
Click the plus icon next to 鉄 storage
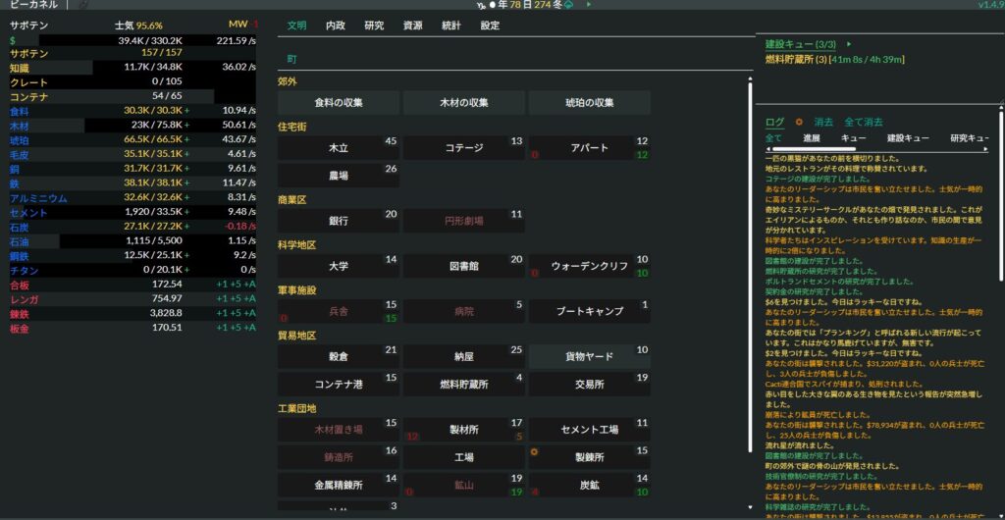tap(186, 183)
